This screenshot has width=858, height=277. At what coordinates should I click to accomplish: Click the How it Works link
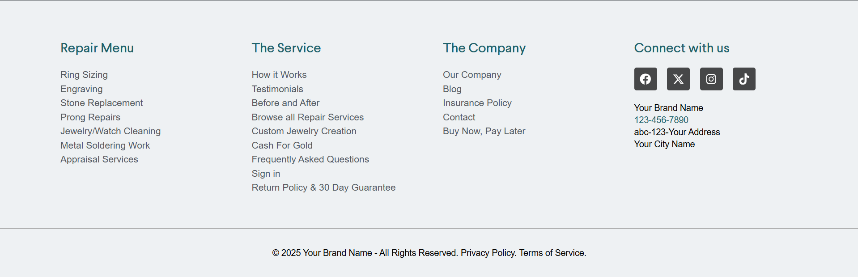(279, 75)
